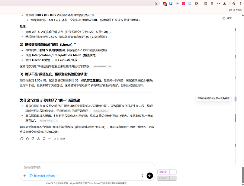Open the Bitwarden extension icon

tap(171, 3)
